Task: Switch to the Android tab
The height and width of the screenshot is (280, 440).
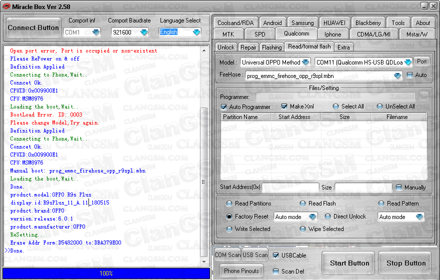Action: [x=272, y=22]
